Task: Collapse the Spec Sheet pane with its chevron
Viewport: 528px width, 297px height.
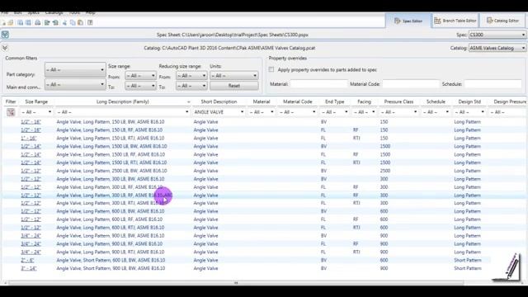Action: (x=5, y=35)
